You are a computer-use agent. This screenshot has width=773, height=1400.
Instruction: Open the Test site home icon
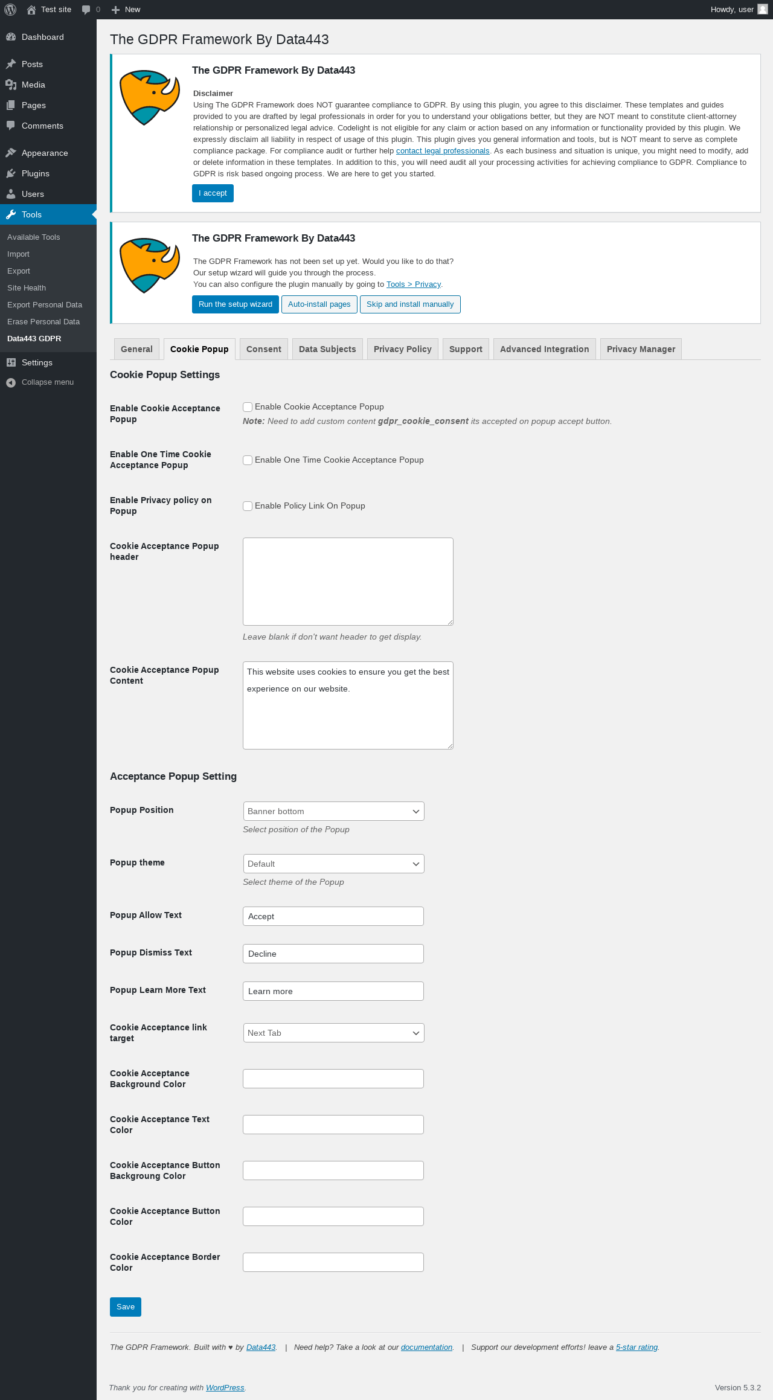pos(31,10)
